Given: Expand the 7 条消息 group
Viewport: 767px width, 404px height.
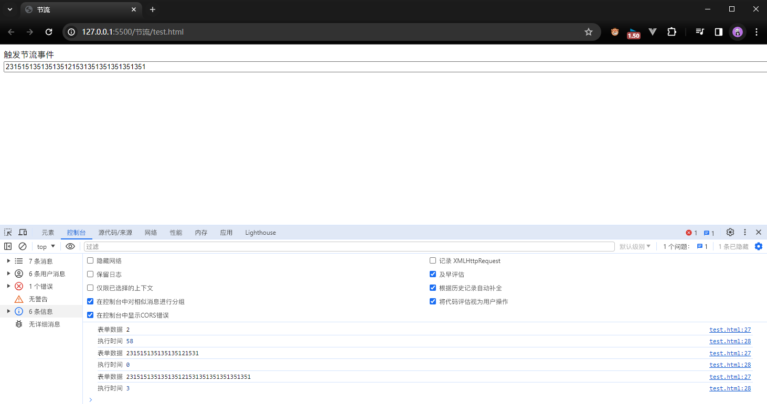Looking at the screenshot, I should pos(8,261).
